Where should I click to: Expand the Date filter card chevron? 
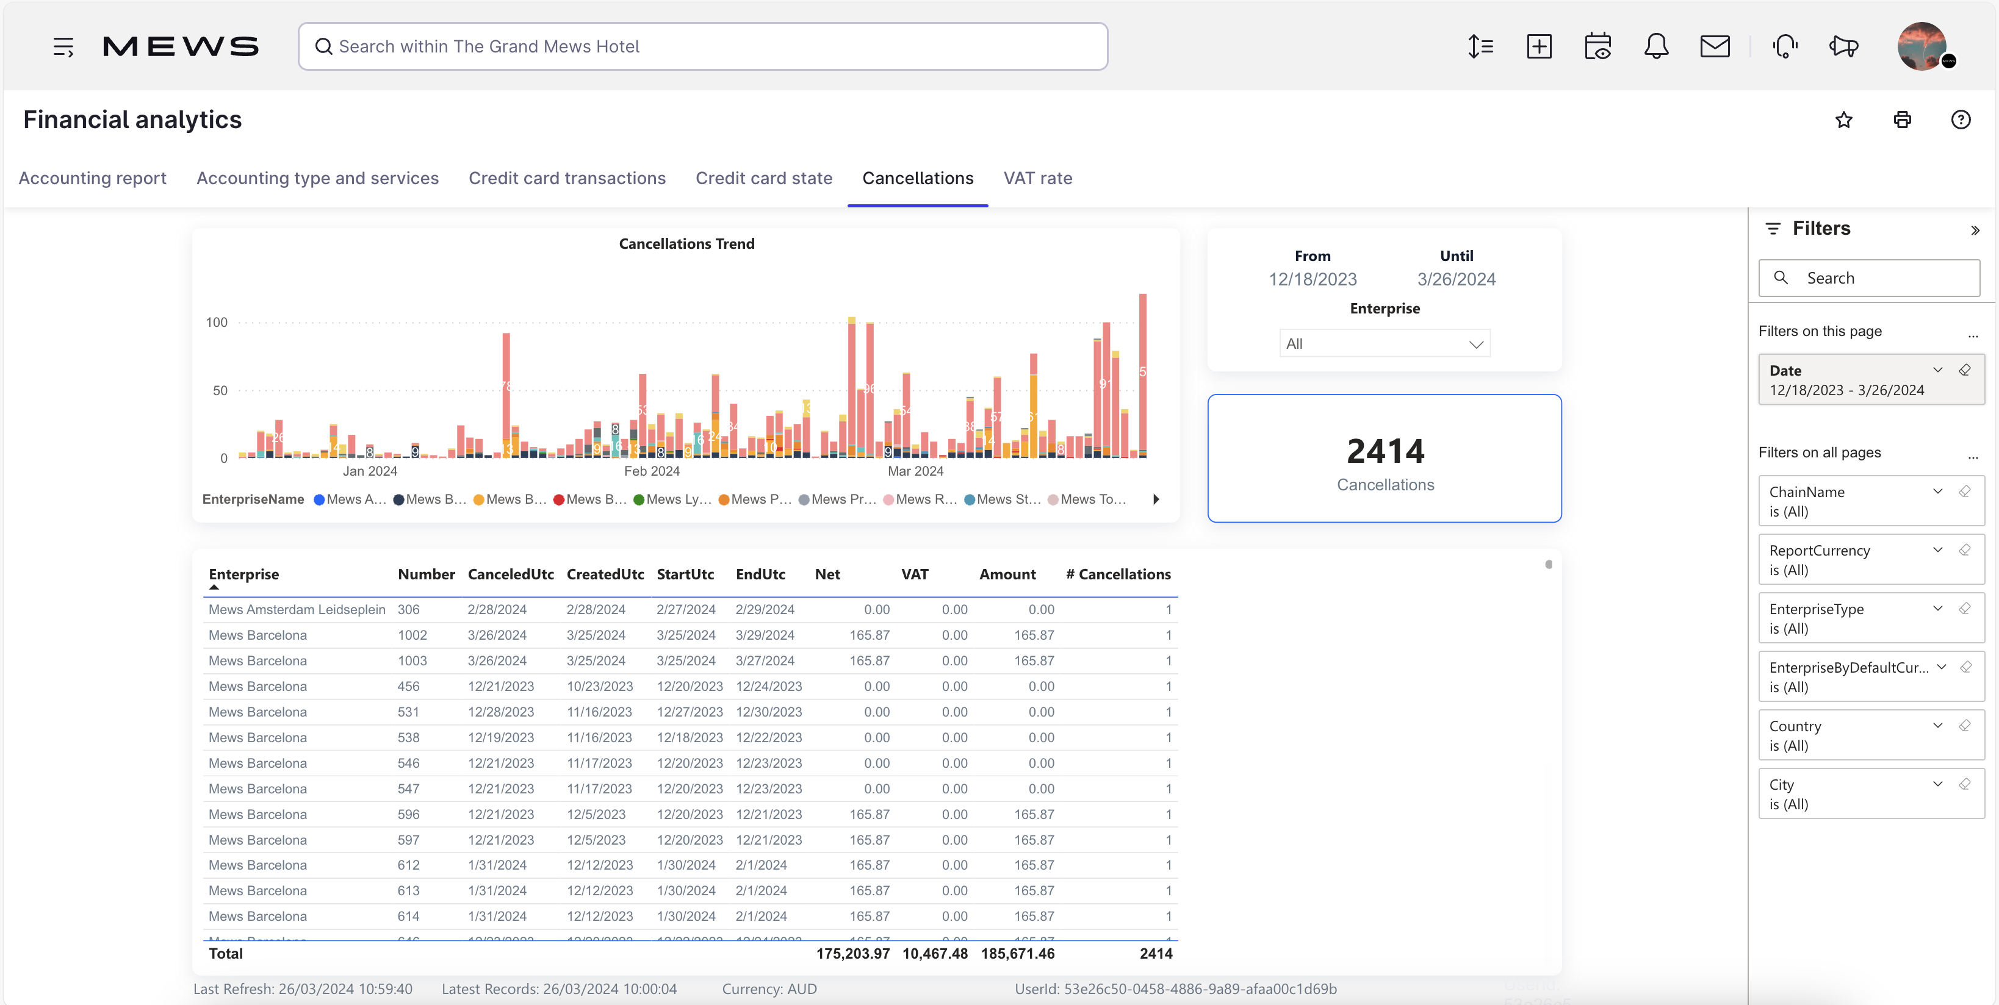pos(1938,370)
